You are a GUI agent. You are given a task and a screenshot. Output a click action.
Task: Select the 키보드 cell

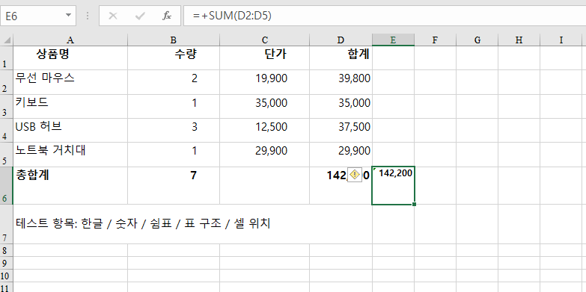70,106
